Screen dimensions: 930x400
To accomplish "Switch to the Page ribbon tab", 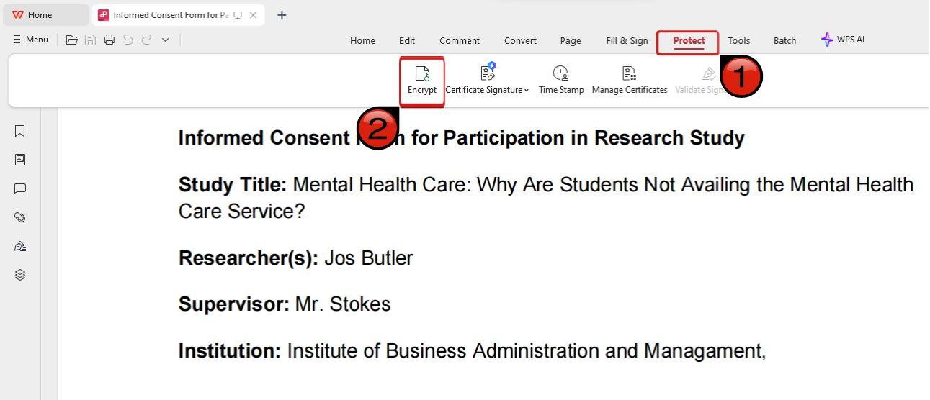I will click(571, 40).
